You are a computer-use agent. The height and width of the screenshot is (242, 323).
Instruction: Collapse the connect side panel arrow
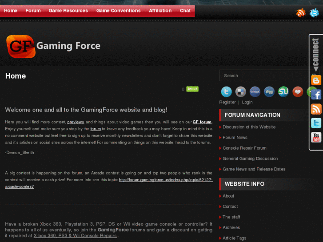point(316,69)
